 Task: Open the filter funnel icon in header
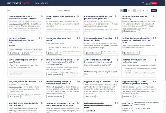(143, 3)
